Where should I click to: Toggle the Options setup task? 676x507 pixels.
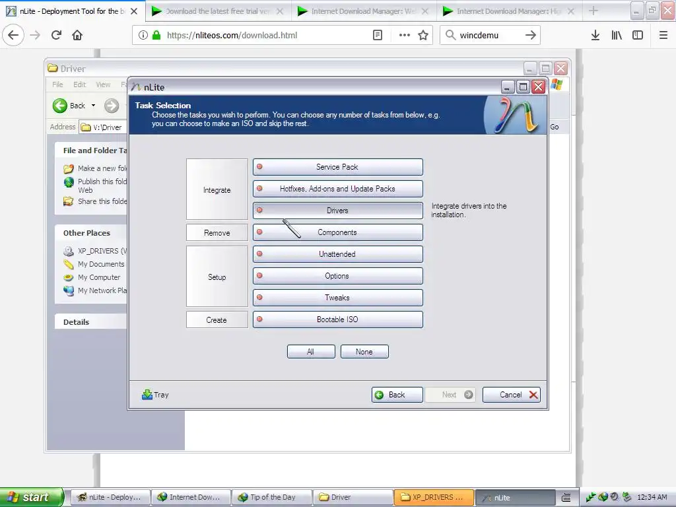(x=337, y=276)
